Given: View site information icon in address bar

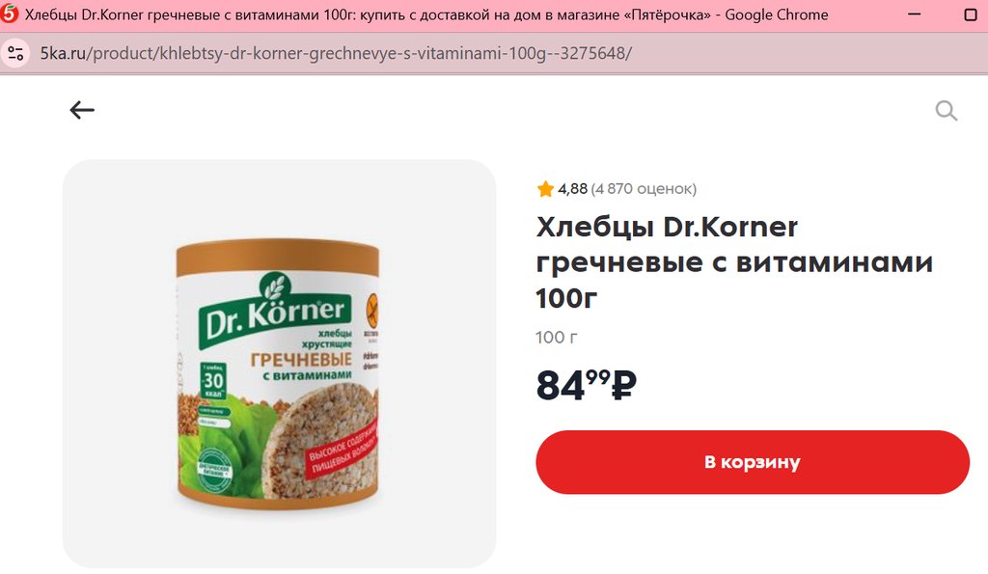Looking at the screenshot, I should [15, 53].
